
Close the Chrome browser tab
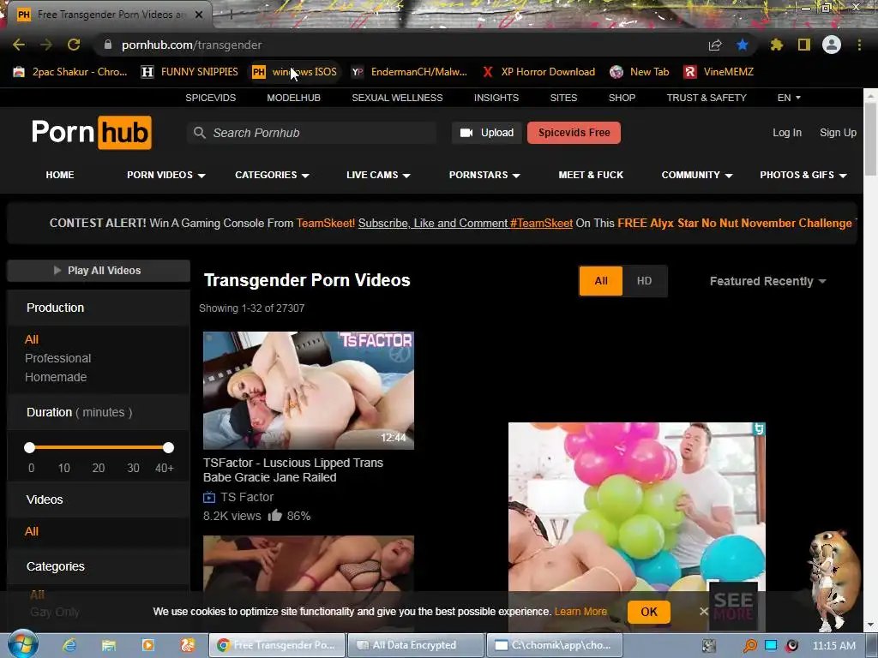(x=199, y=15)
